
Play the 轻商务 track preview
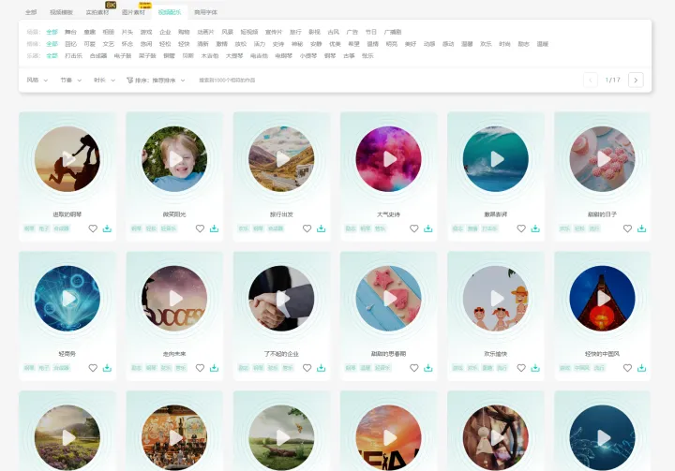pos(67,299)
